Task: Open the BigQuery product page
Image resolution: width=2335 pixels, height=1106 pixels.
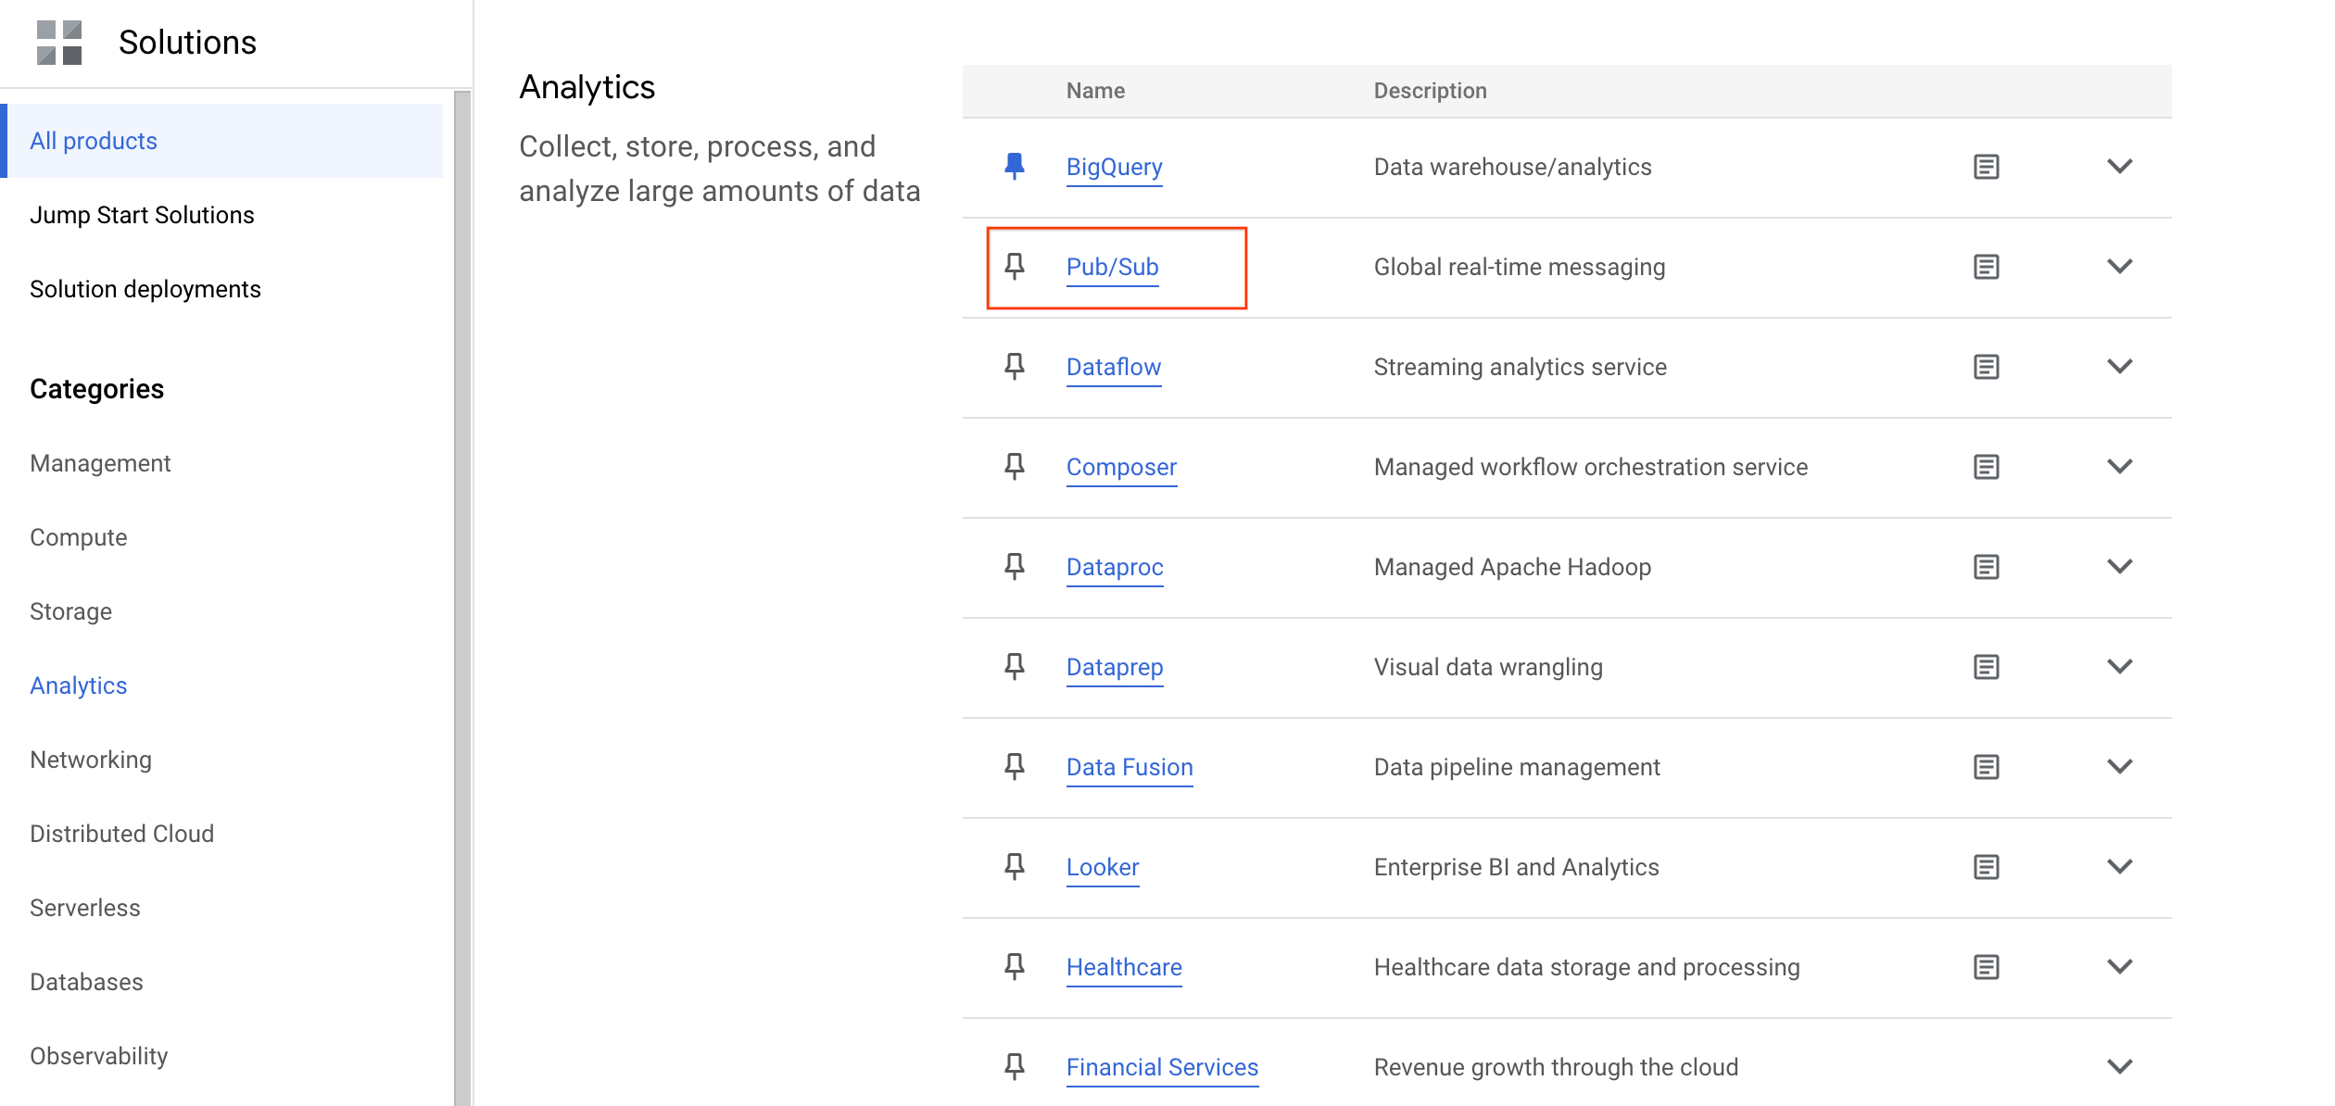Action: click(1116, 165)
